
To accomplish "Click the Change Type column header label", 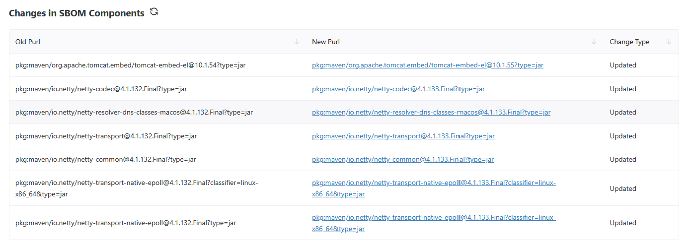I will 629,42.
